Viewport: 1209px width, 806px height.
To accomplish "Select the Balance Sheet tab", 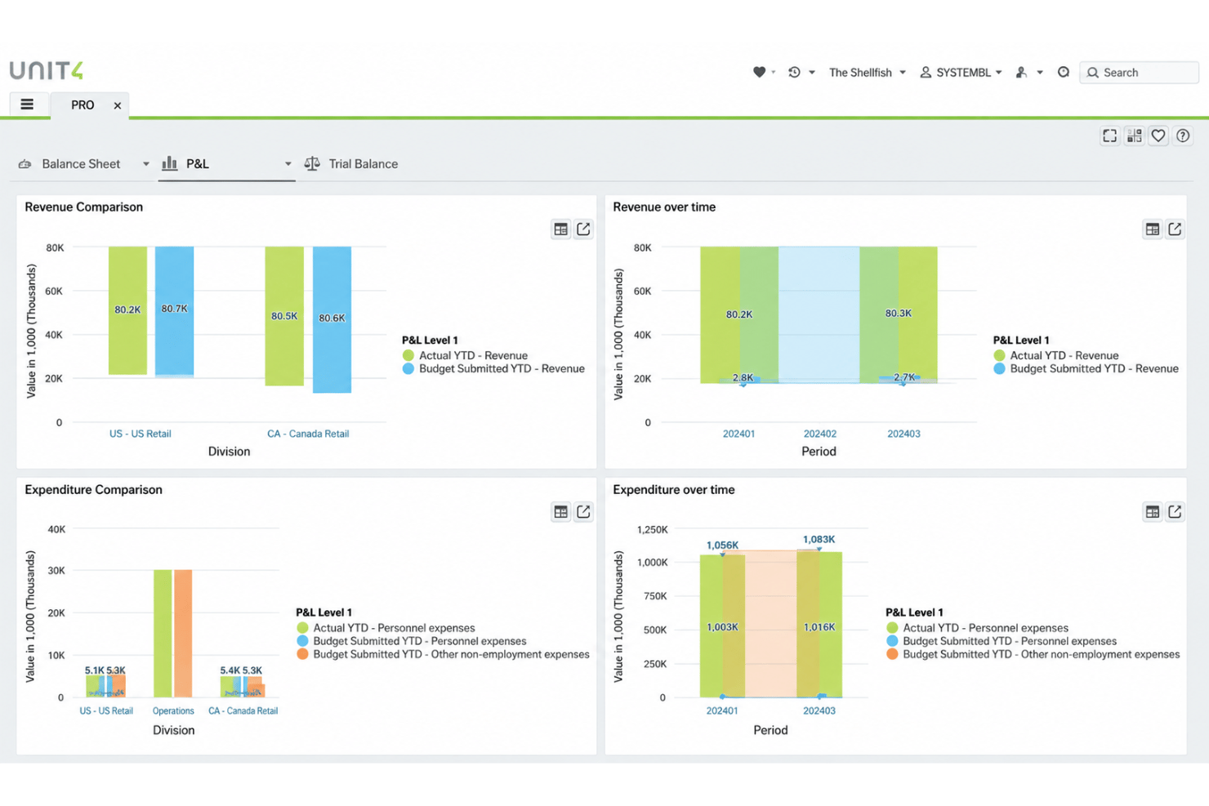I will pos(81,164).
